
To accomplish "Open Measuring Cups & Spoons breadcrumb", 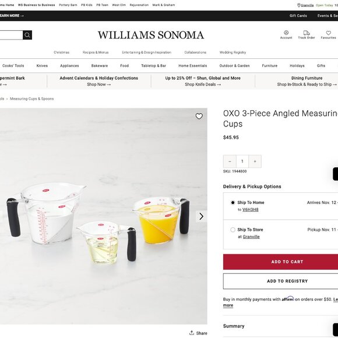I will [x=31, y=98].
